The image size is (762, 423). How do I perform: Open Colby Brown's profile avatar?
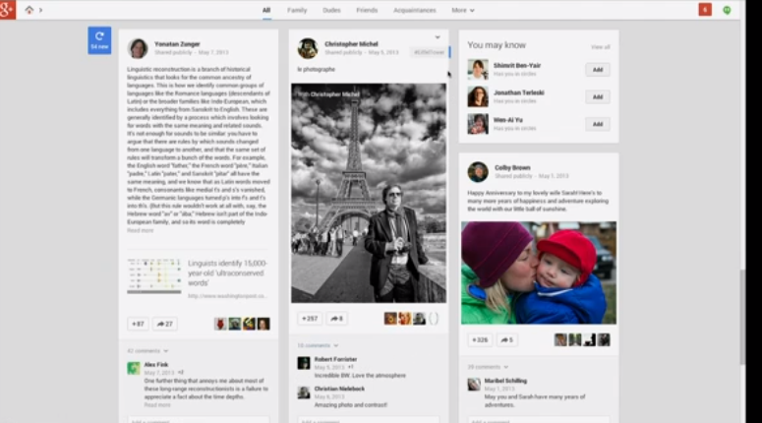coord(478,172)
